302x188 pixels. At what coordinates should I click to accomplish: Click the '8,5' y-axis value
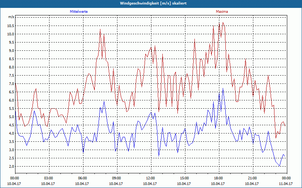click(11, 59)
